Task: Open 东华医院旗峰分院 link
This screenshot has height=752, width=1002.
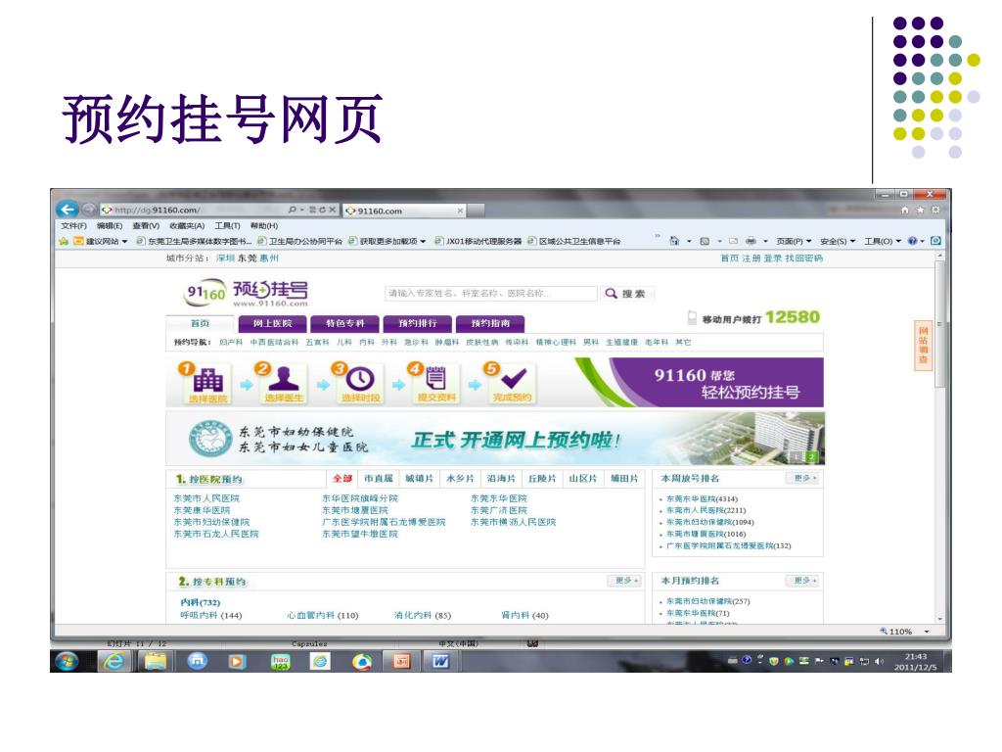Action: pos(360,498)
